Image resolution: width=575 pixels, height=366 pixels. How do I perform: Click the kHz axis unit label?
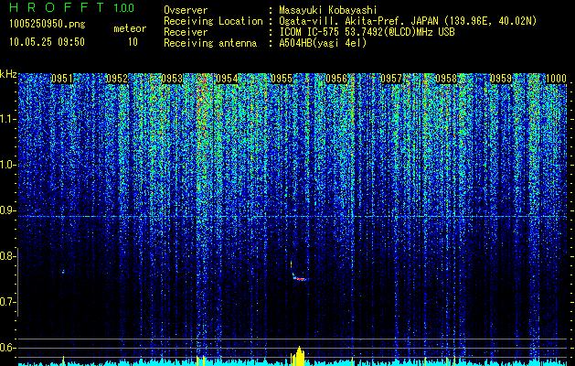pos(8,74)
